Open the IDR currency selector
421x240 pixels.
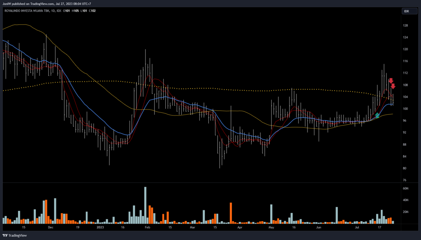tap(407, 11)
